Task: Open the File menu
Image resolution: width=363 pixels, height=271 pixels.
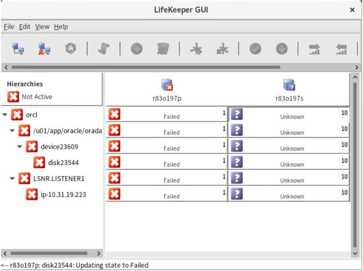Action: pos(9,26)
